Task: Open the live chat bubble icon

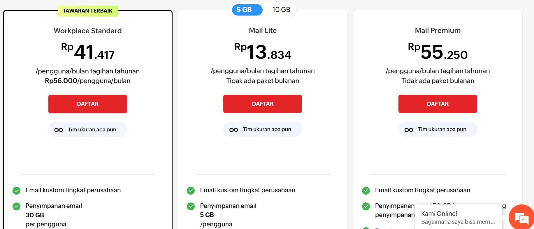Action: 521,218
